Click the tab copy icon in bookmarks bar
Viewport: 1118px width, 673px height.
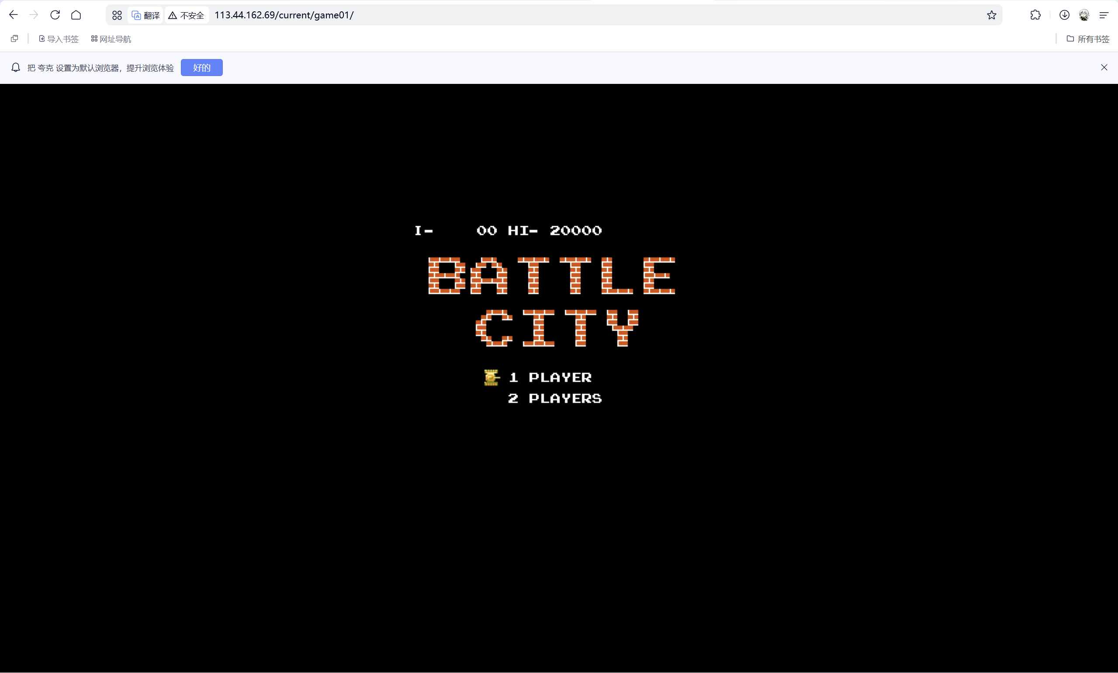click(x=14, y=38)
